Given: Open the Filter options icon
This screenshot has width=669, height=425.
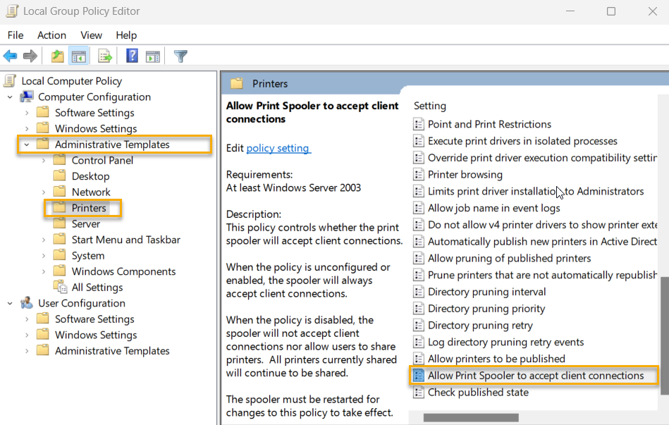Looking at the screenshot, I should click(x=180, y=56).
